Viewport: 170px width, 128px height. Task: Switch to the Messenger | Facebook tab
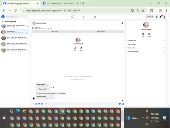pos(21,3)
